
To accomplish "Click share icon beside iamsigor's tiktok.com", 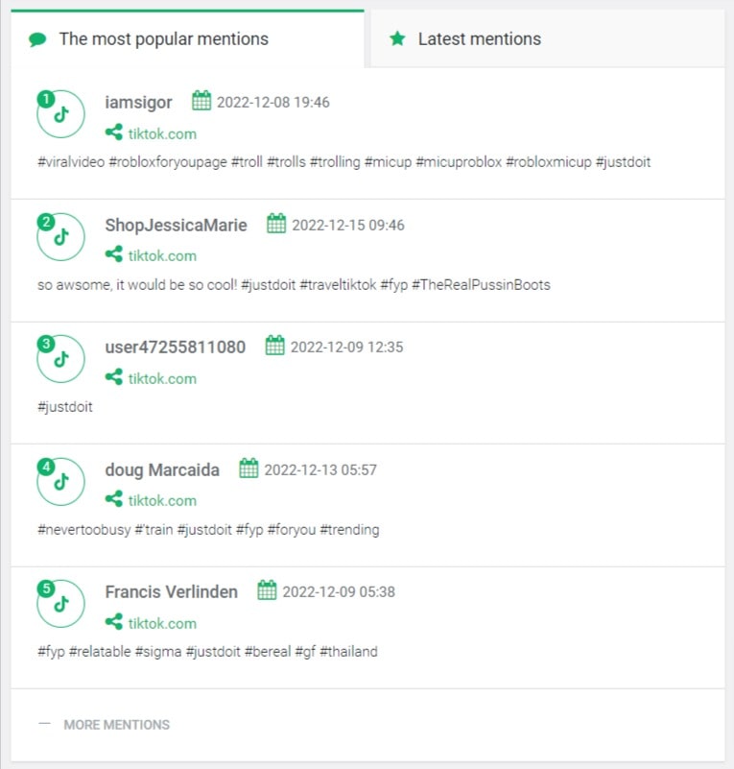I will (113, 132).
